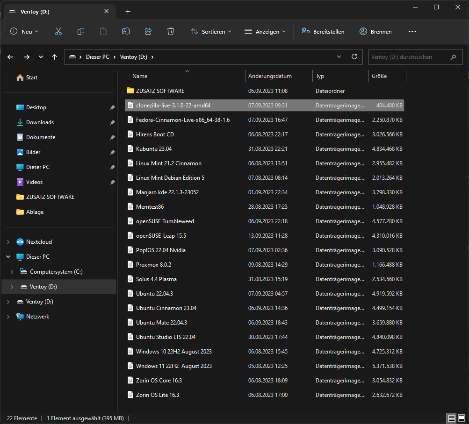This screenshot has height=424, width=469.
Task: Open the Sortieren dropdown
Action: coord(211,31)
